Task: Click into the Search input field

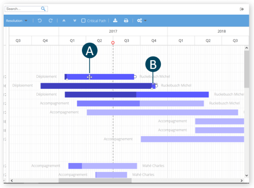Action: click(x=23, y=9)
